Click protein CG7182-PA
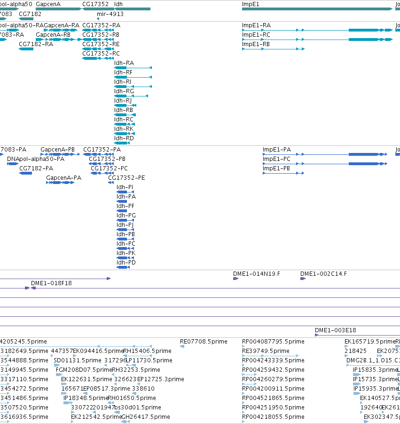Screen dimensions: 400x424 36,168
